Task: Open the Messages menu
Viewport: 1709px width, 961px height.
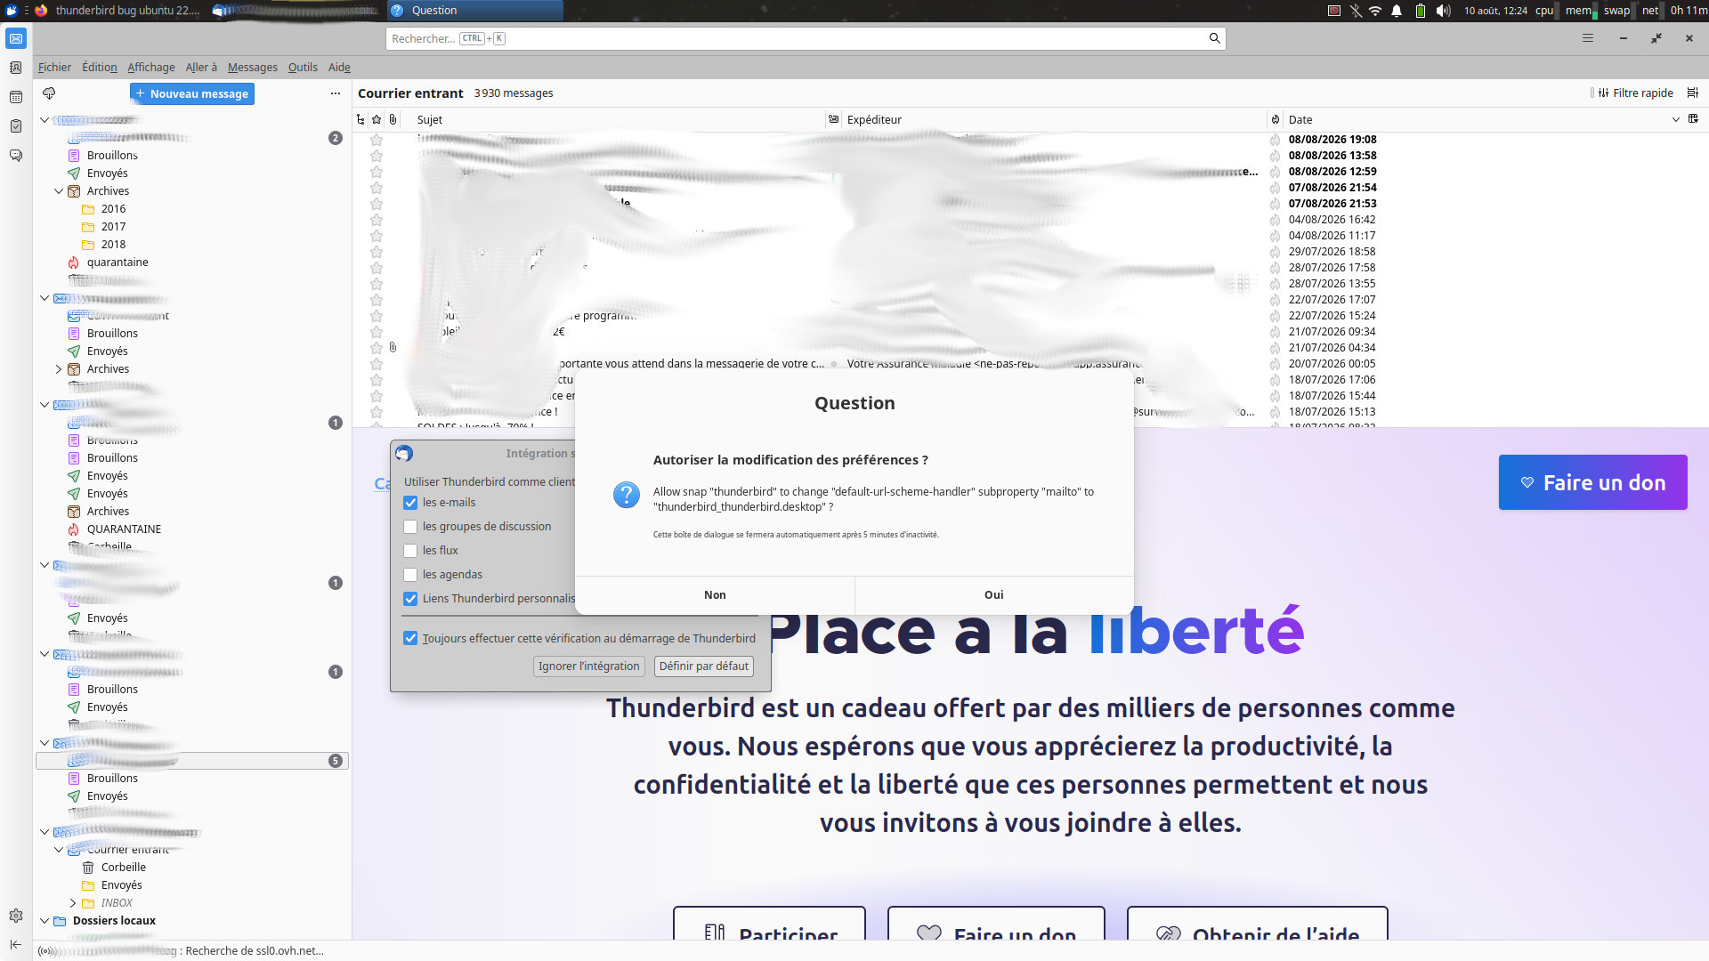Action: pyautogui.click(x=253, y=68)
